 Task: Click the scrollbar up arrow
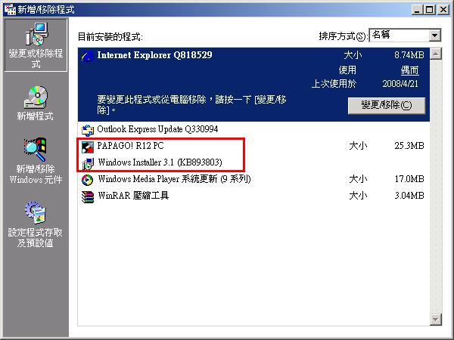tap(436, 54)
